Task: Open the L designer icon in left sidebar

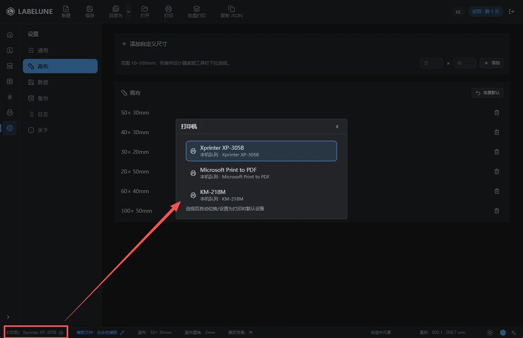Action: pos(10,50)
